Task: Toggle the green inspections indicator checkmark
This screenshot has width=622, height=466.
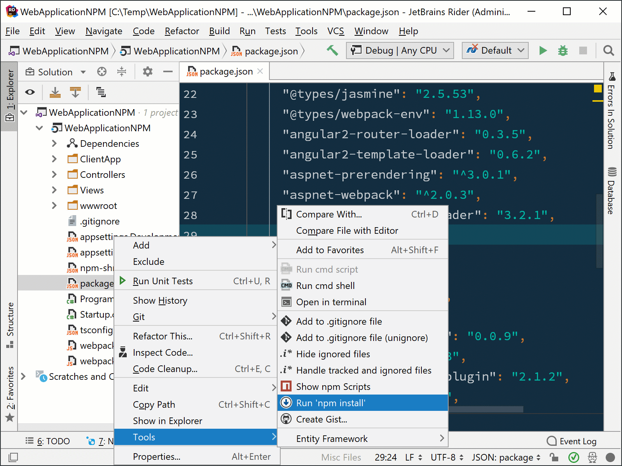Action: 575,457
